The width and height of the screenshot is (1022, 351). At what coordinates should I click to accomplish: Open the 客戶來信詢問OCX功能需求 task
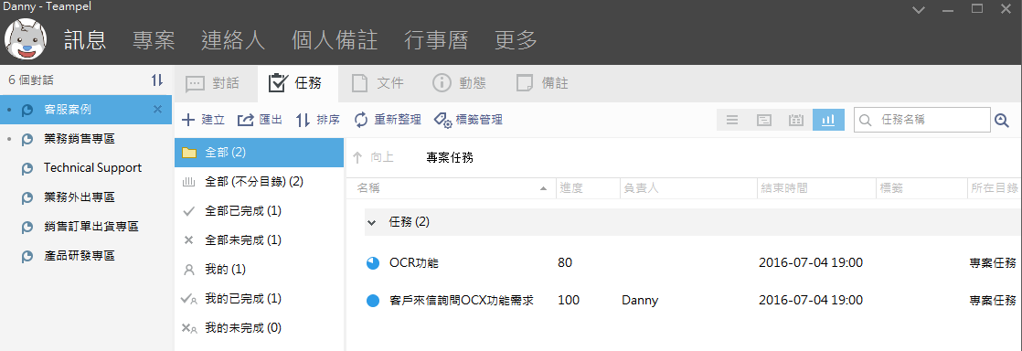(462, 301)
